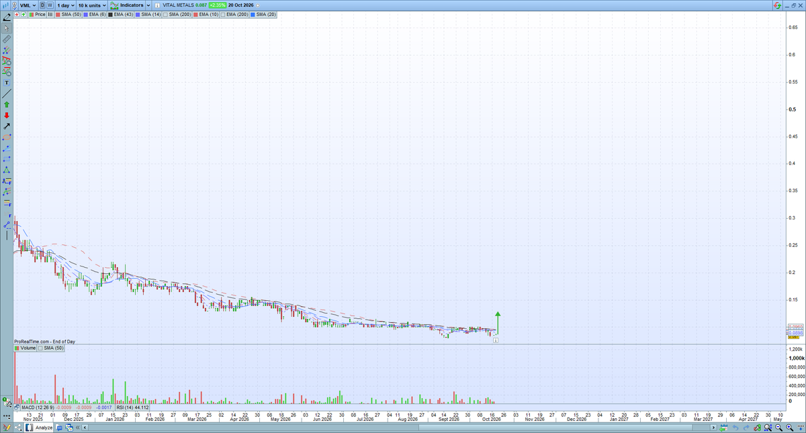Click the red marker icon left of Price
The height and width of the screenshot is (433, 806).
[x=17, y=15]
